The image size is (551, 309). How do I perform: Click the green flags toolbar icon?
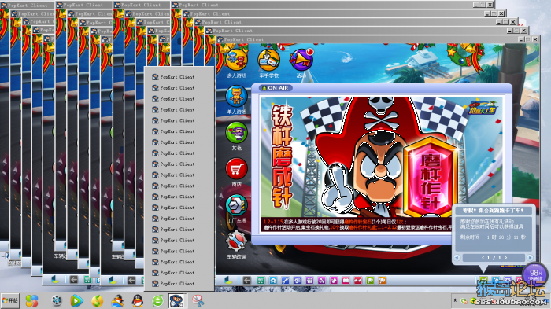(371, 280)
